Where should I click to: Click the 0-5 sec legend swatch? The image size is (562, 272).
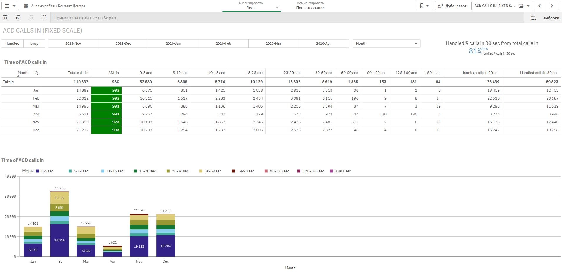(37, 171)
